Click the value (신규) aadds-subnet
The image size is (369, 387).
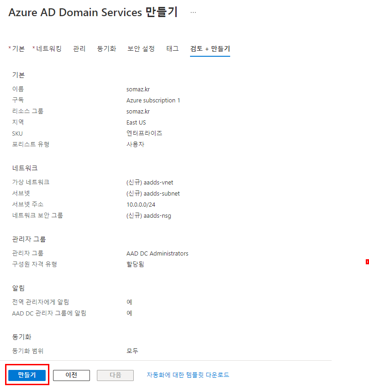pos(153,194)
